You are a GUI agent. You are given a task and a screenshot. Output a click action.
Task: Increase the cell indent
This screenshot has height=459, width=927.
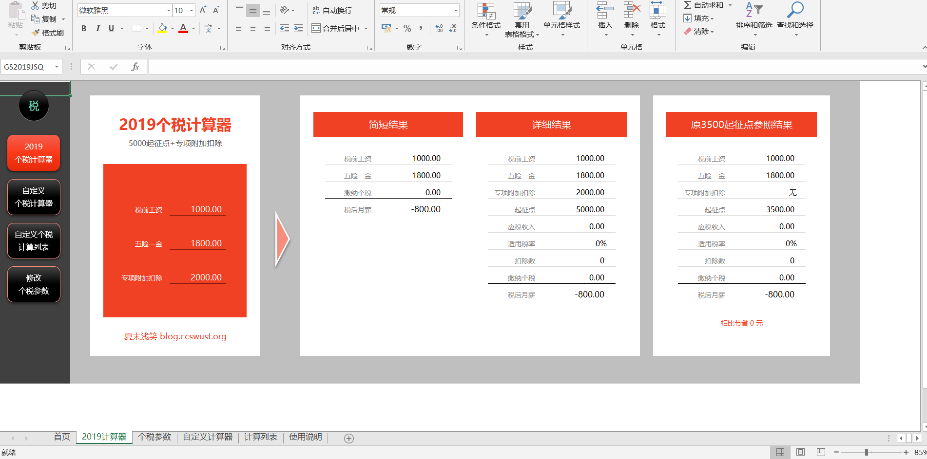tap(298, 28)
